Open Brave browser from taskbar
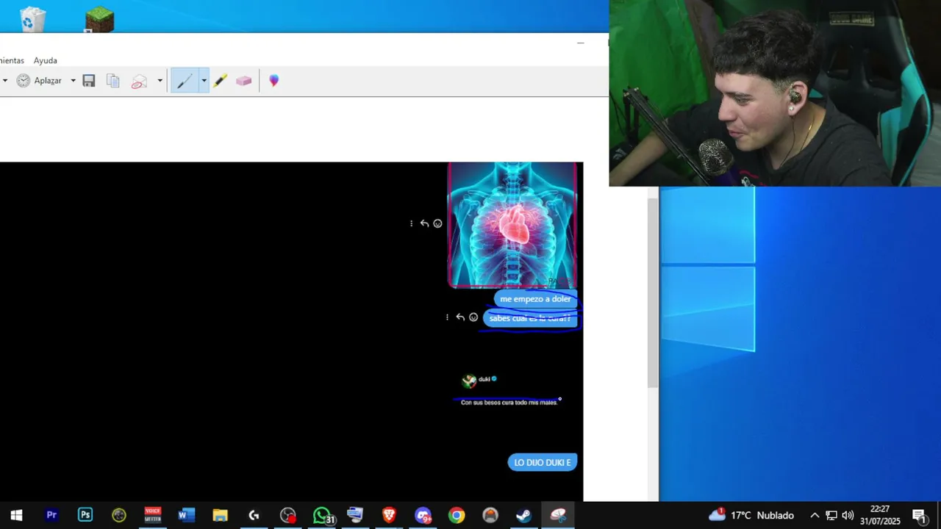Screen dimensions: 941x529 pos(389,515)
